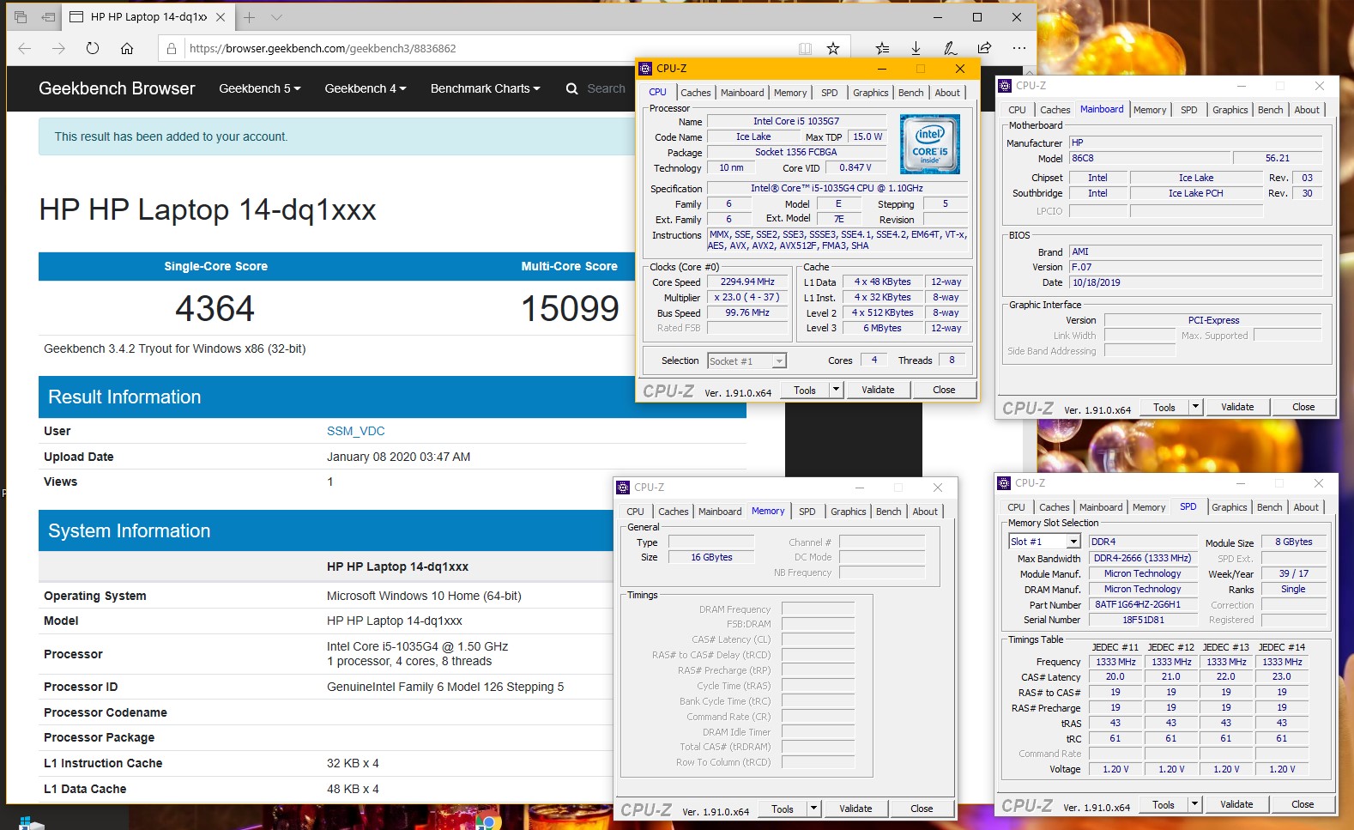The image size is (1354, 830).
Task: Open the SSM_VDC user profile link
Action: (355, 431)
